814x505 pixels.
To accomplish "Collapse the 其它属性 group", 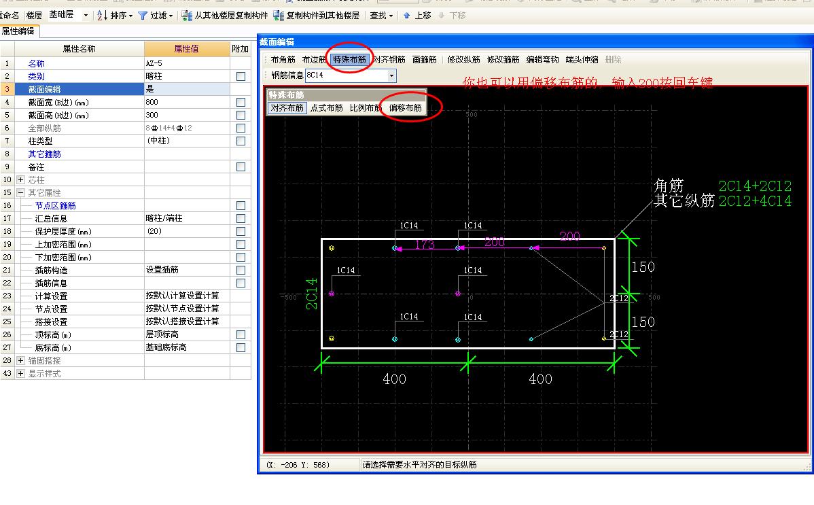I will pyautogui.click(x=21, y=193).
